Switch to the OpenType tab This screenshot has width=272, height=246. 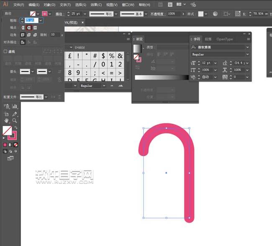click(x=224, y=39)
